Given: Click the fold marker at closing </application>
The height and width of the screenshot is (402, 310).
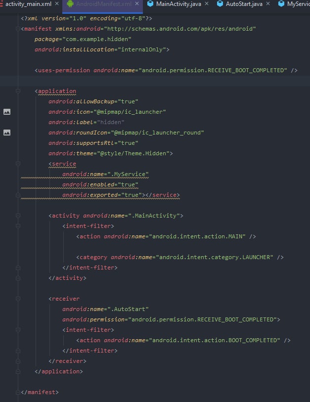Looking at the screenshot, I should click(18, 371).
